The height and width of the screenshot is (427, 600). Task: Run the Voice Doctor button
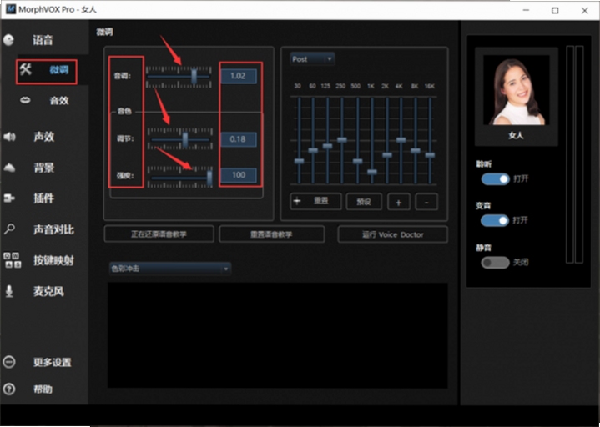392,234
